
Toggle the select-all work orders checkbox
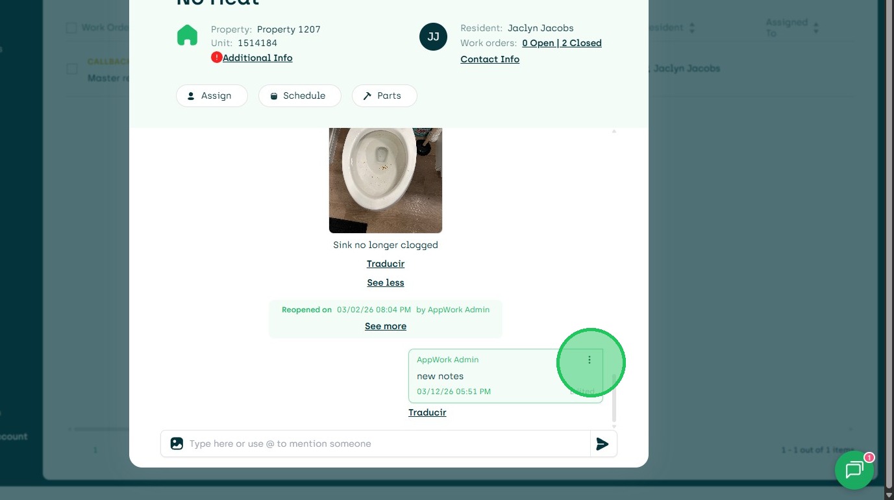click(71, 28)
